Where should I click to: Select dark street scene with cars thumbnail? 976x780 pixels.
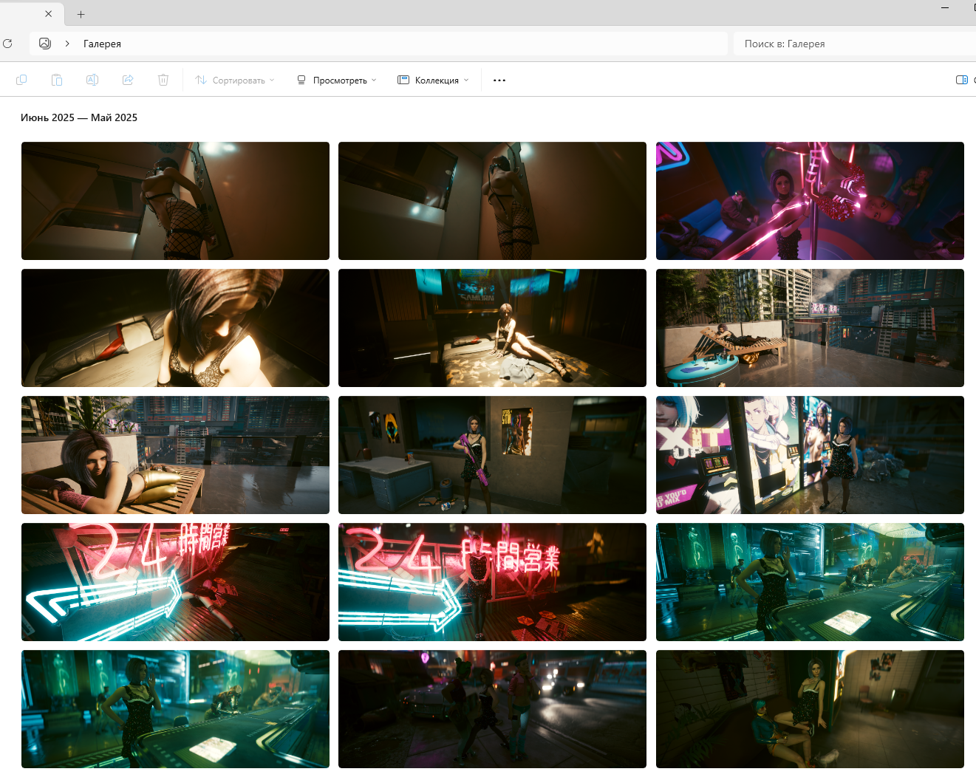492,709
